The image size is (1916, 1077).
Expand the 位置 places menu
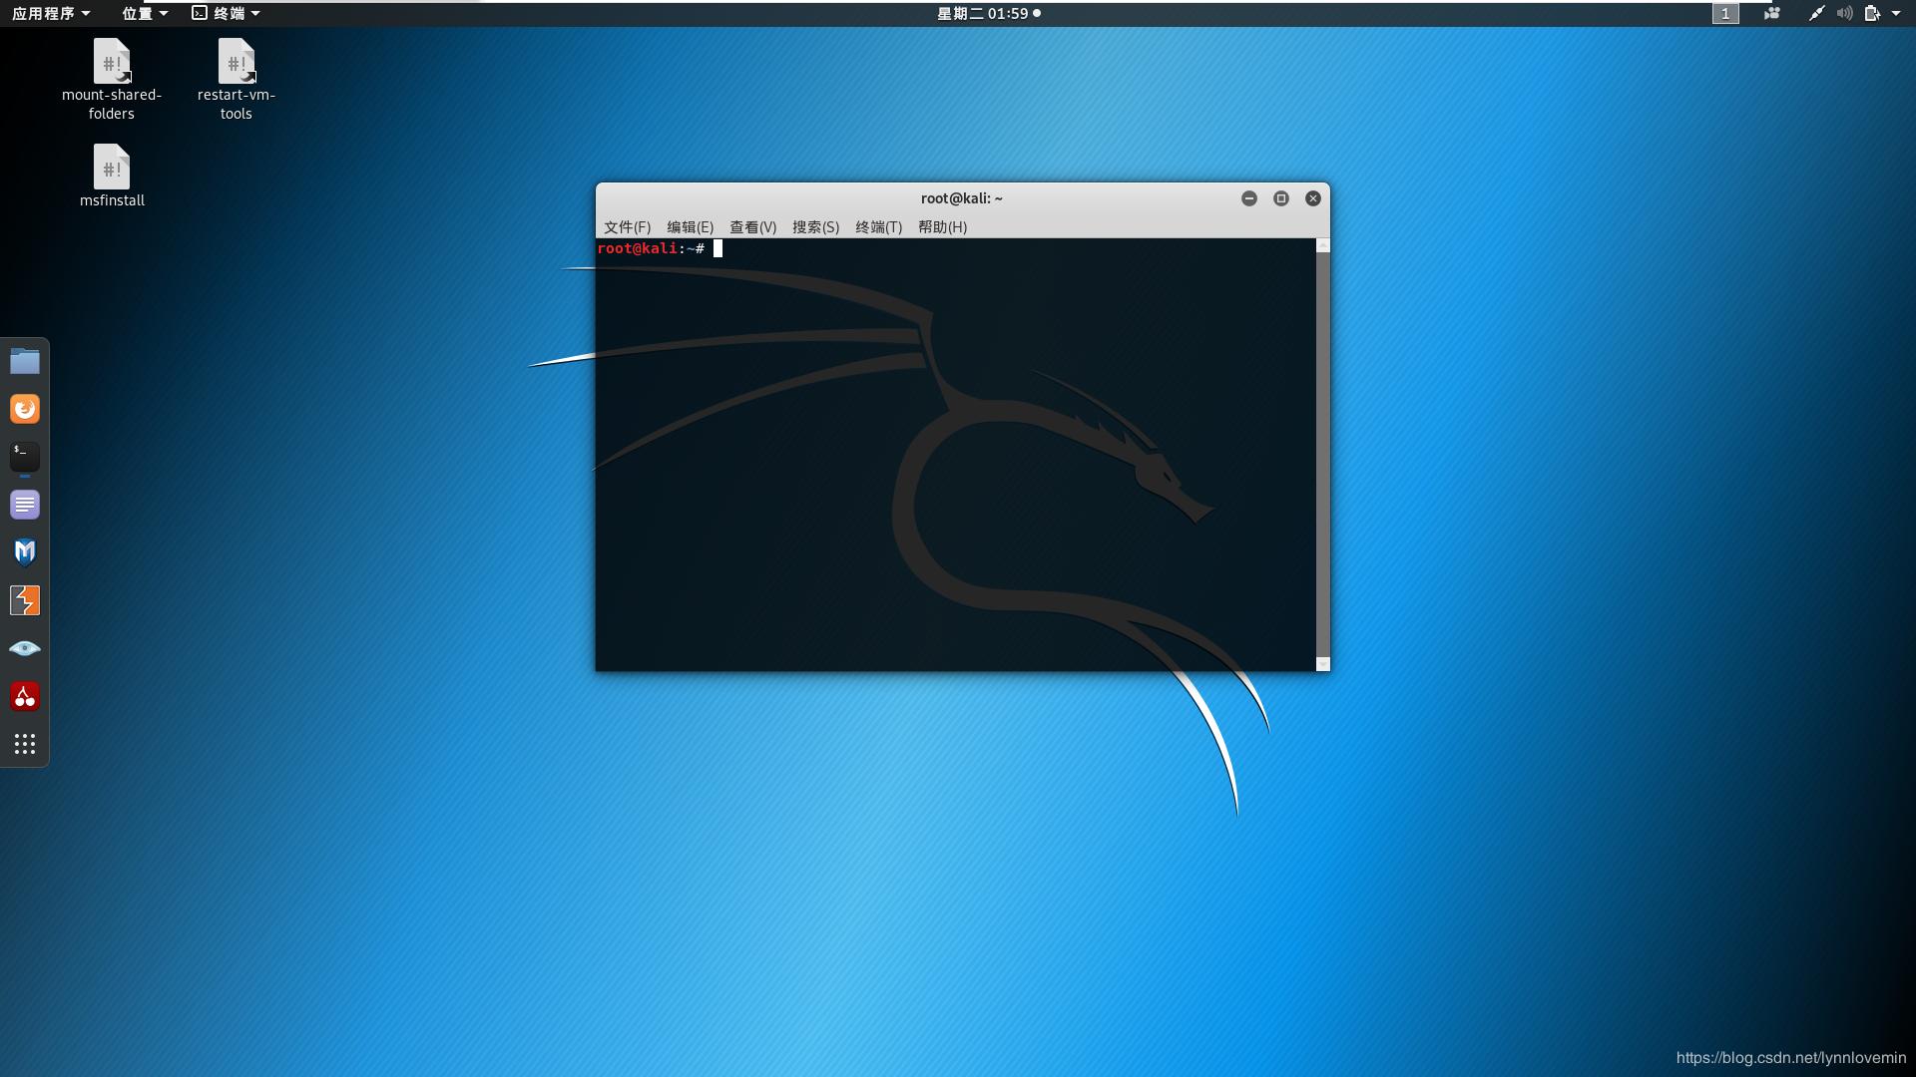pyautogui.click(x=145, y=13)
